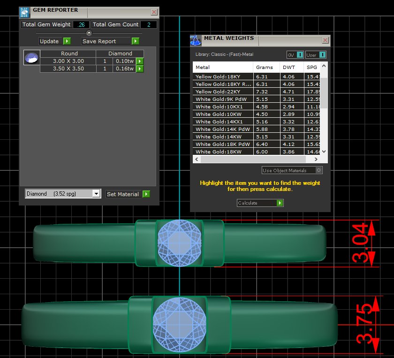Close the Gem Reporter panel
The height and width of the screenshot is (358, 394).
point(154,12)
